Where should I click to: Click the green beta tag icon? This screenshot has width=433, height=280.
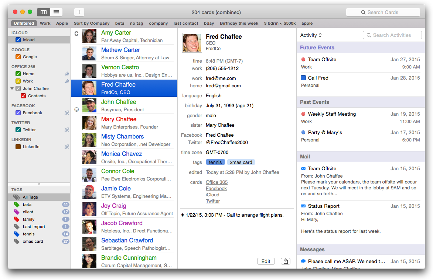click(x=17, y=204)
